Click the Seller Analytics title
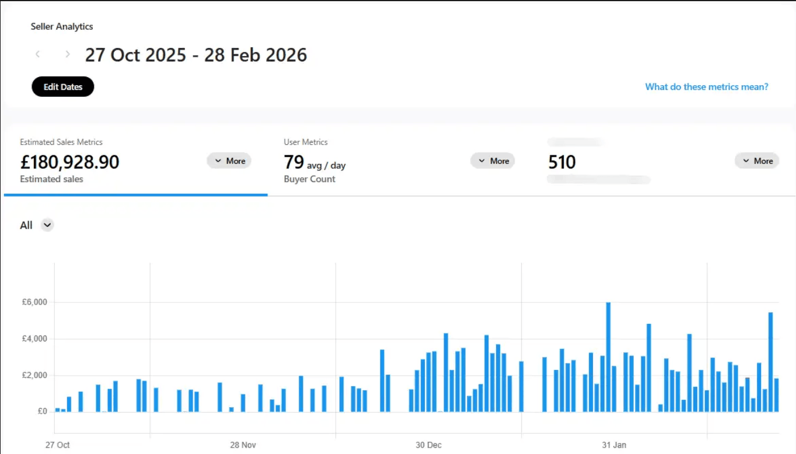Screen dimensions: 796x454 pos(62,26)
